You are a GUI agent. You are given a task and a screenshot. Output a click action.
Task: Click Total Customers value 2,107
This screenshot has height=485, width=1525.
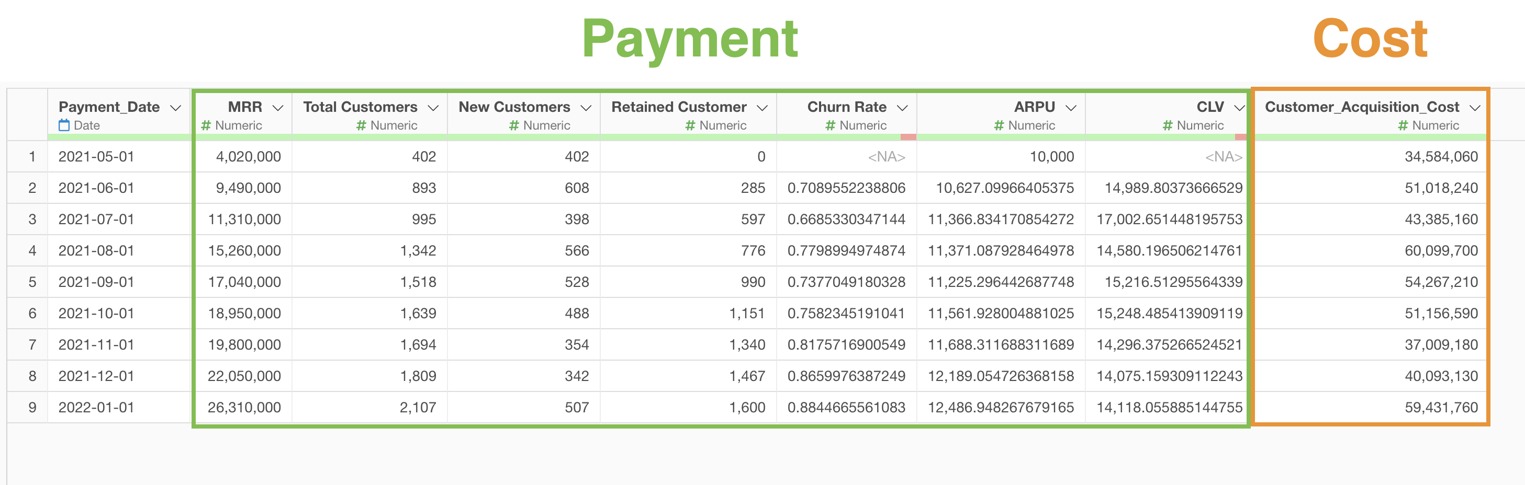click(x=418, y=408)
